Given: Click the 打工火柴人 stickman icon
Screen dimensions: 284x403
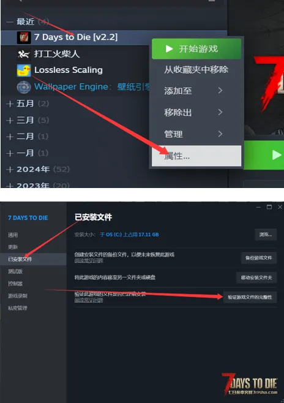Looking at the screenshot, I should (24, 54).
